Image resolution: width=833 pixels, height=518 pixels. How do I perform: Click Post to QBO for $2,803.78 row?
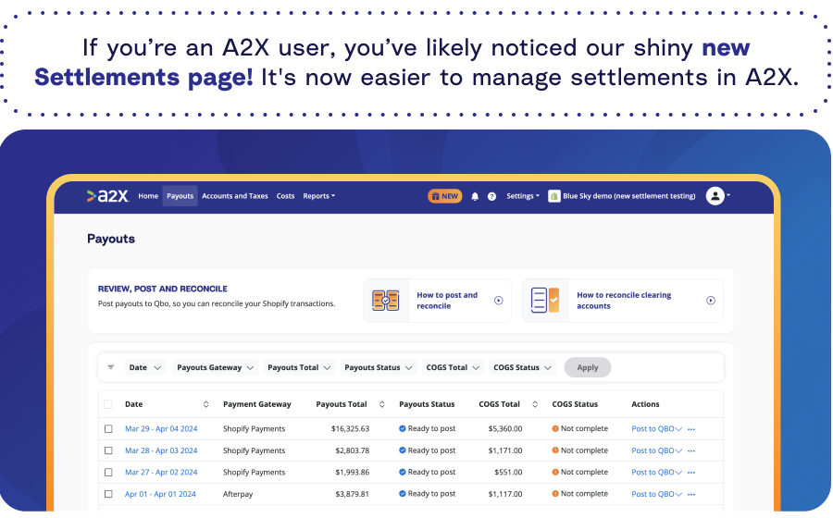[653, 450]
